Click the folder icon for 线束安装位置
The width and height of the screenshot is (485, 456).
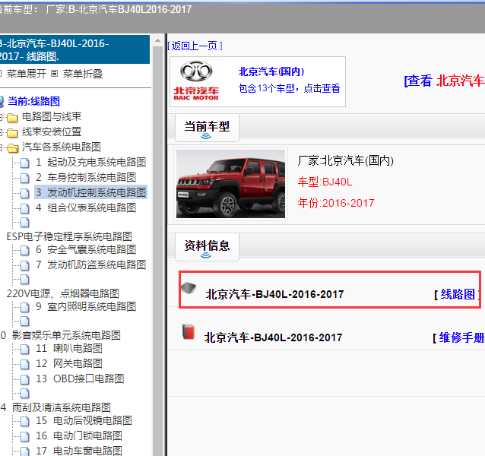(x=12, y=133)
